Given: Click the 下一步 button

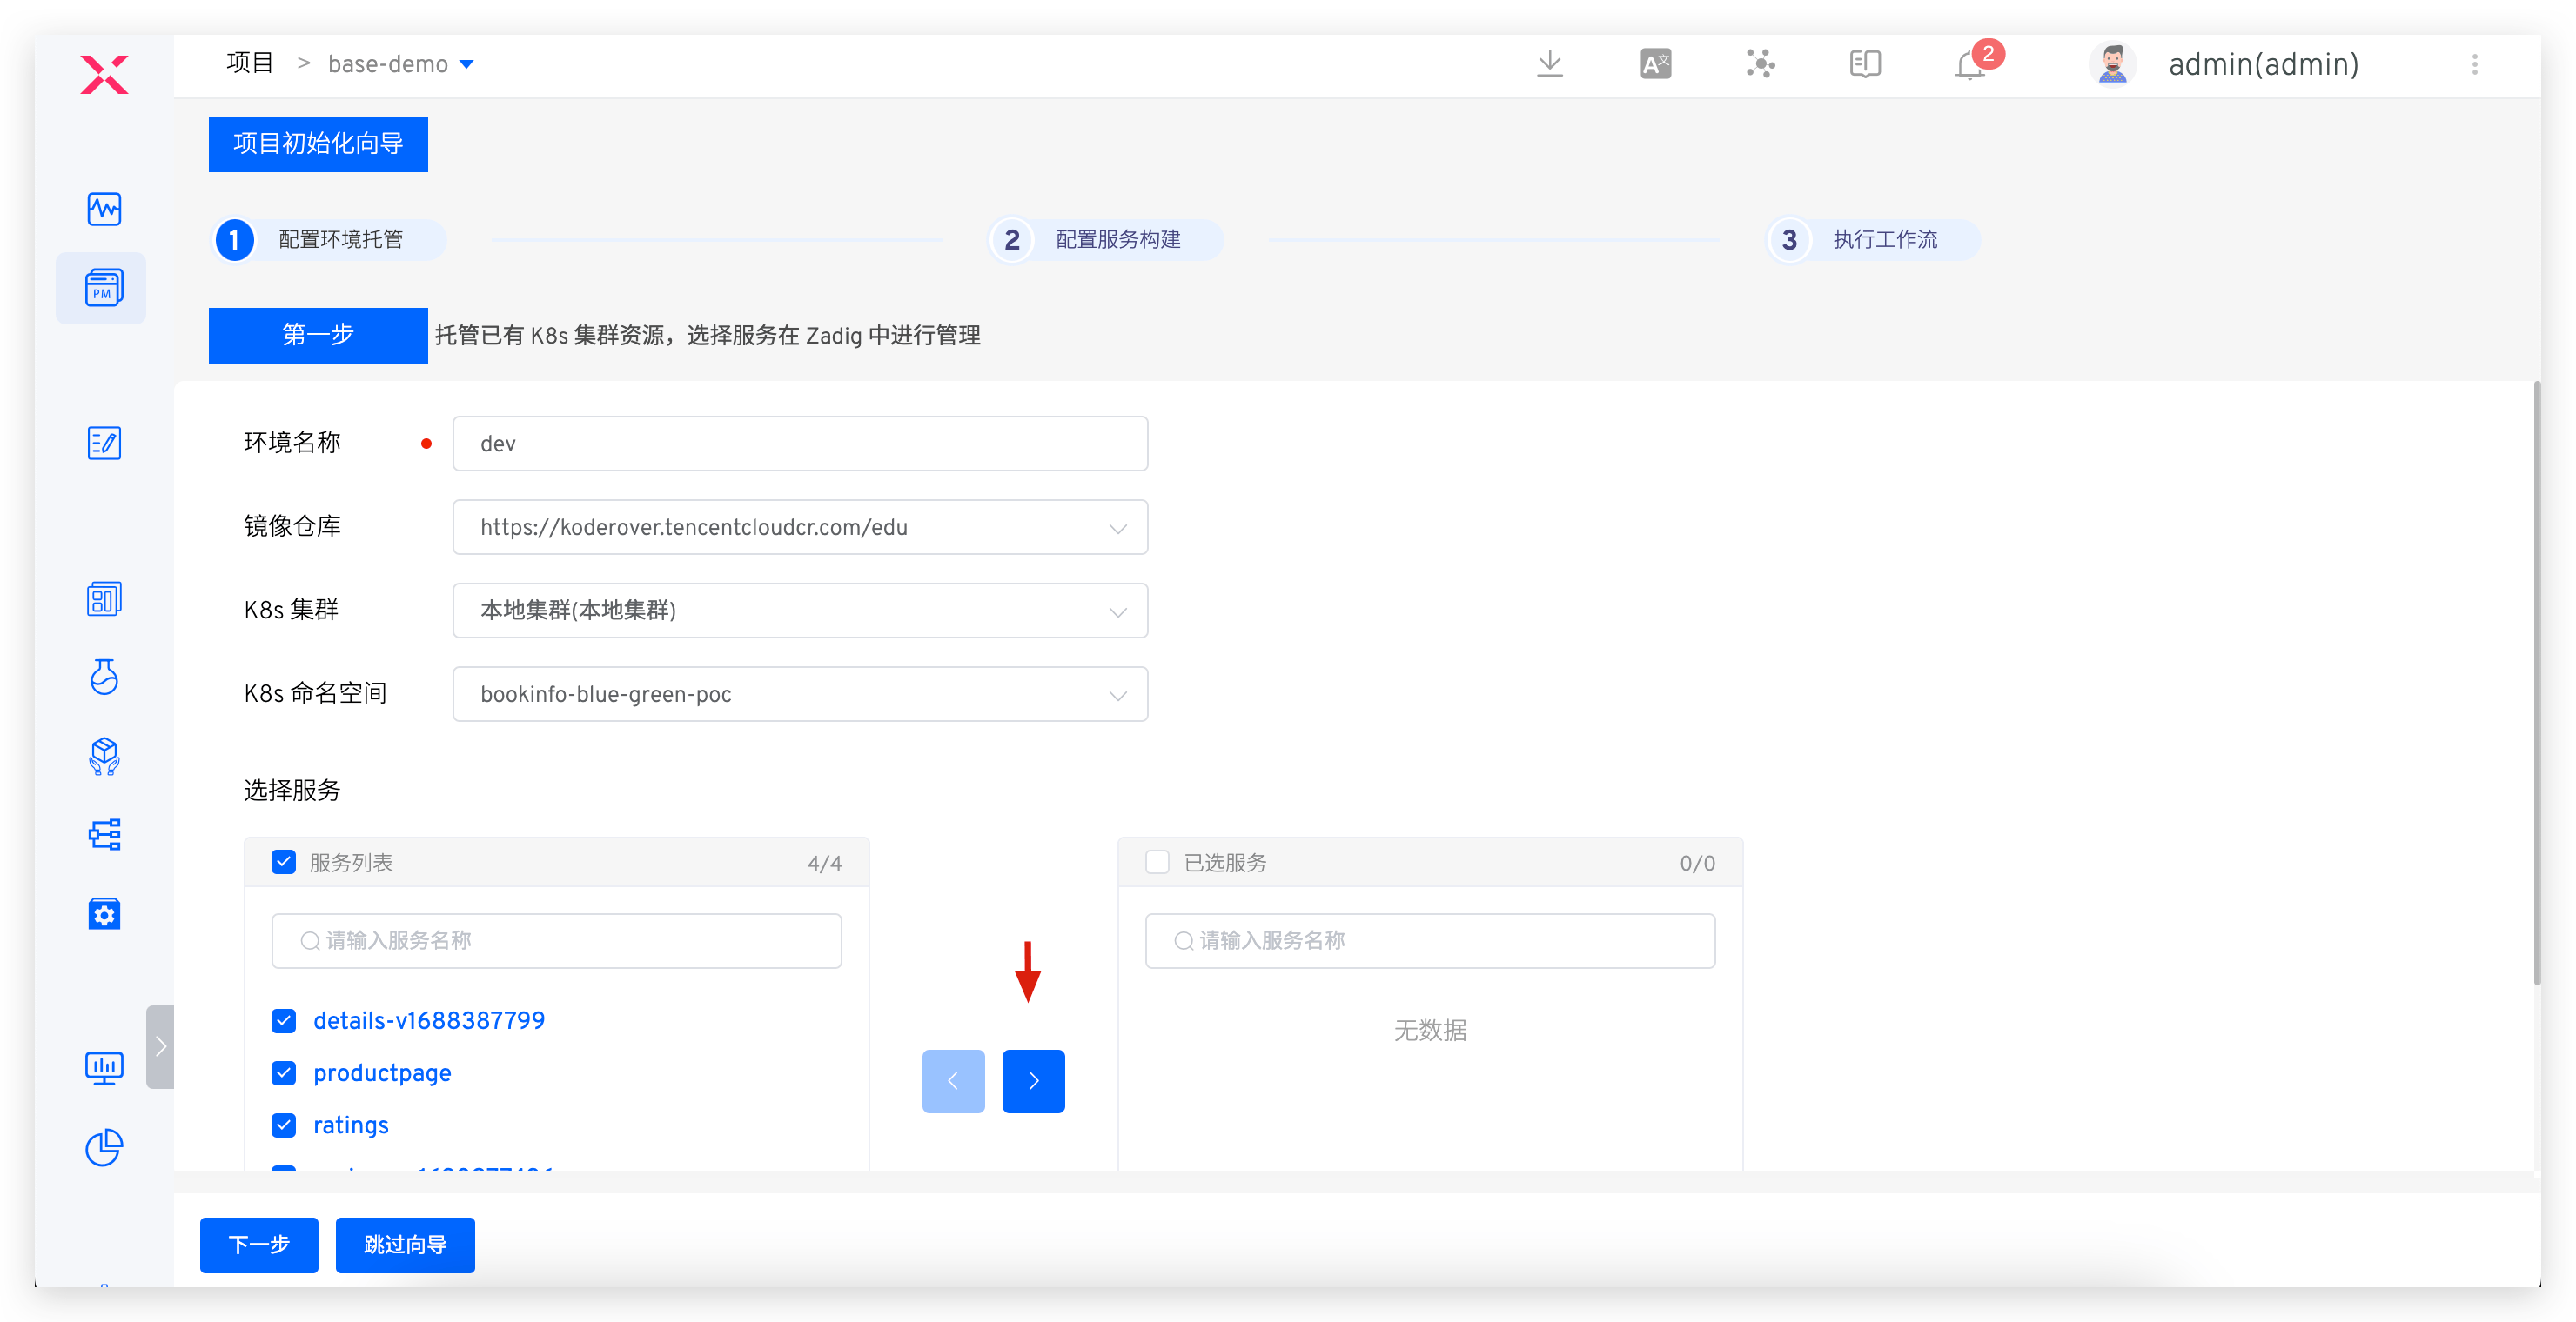Looking at the screenshot, I should pos(258,1245).
